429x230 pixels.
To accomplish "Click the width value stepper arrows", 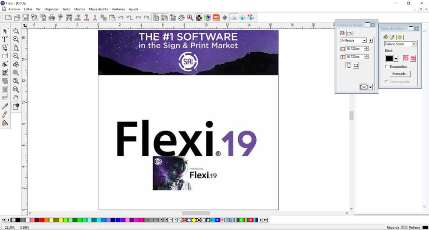I will (366, 49).
